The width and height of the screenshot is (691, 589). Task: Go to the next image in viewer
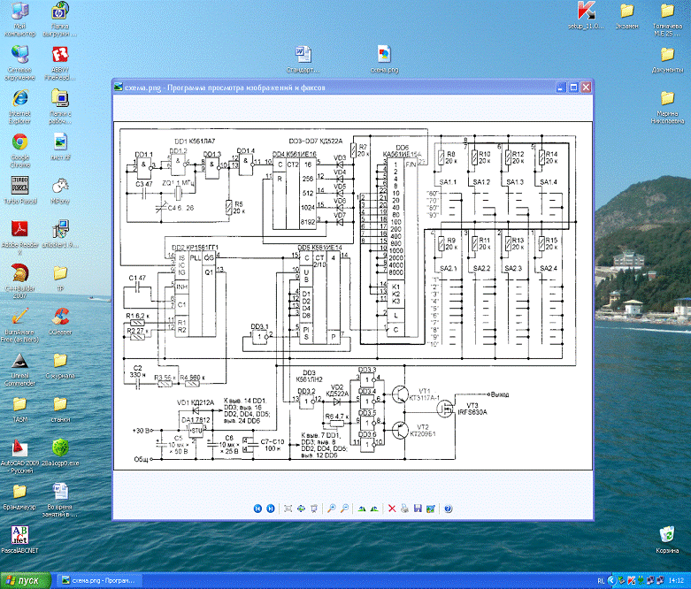coord(269,509)
